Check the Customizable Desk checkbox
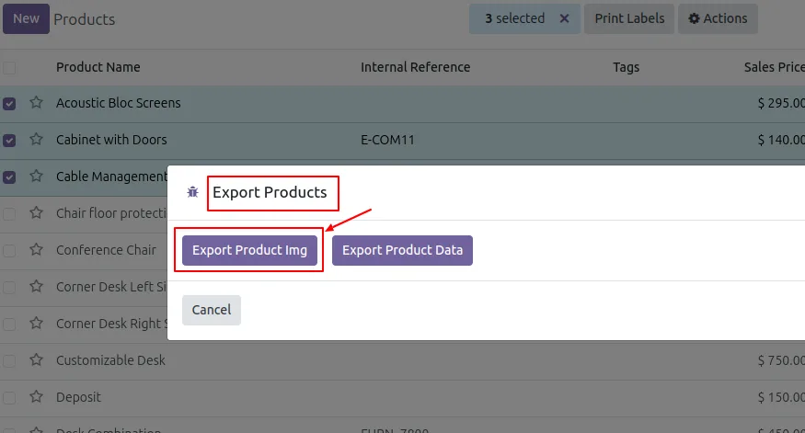The image size is (805, 433). 9,360
